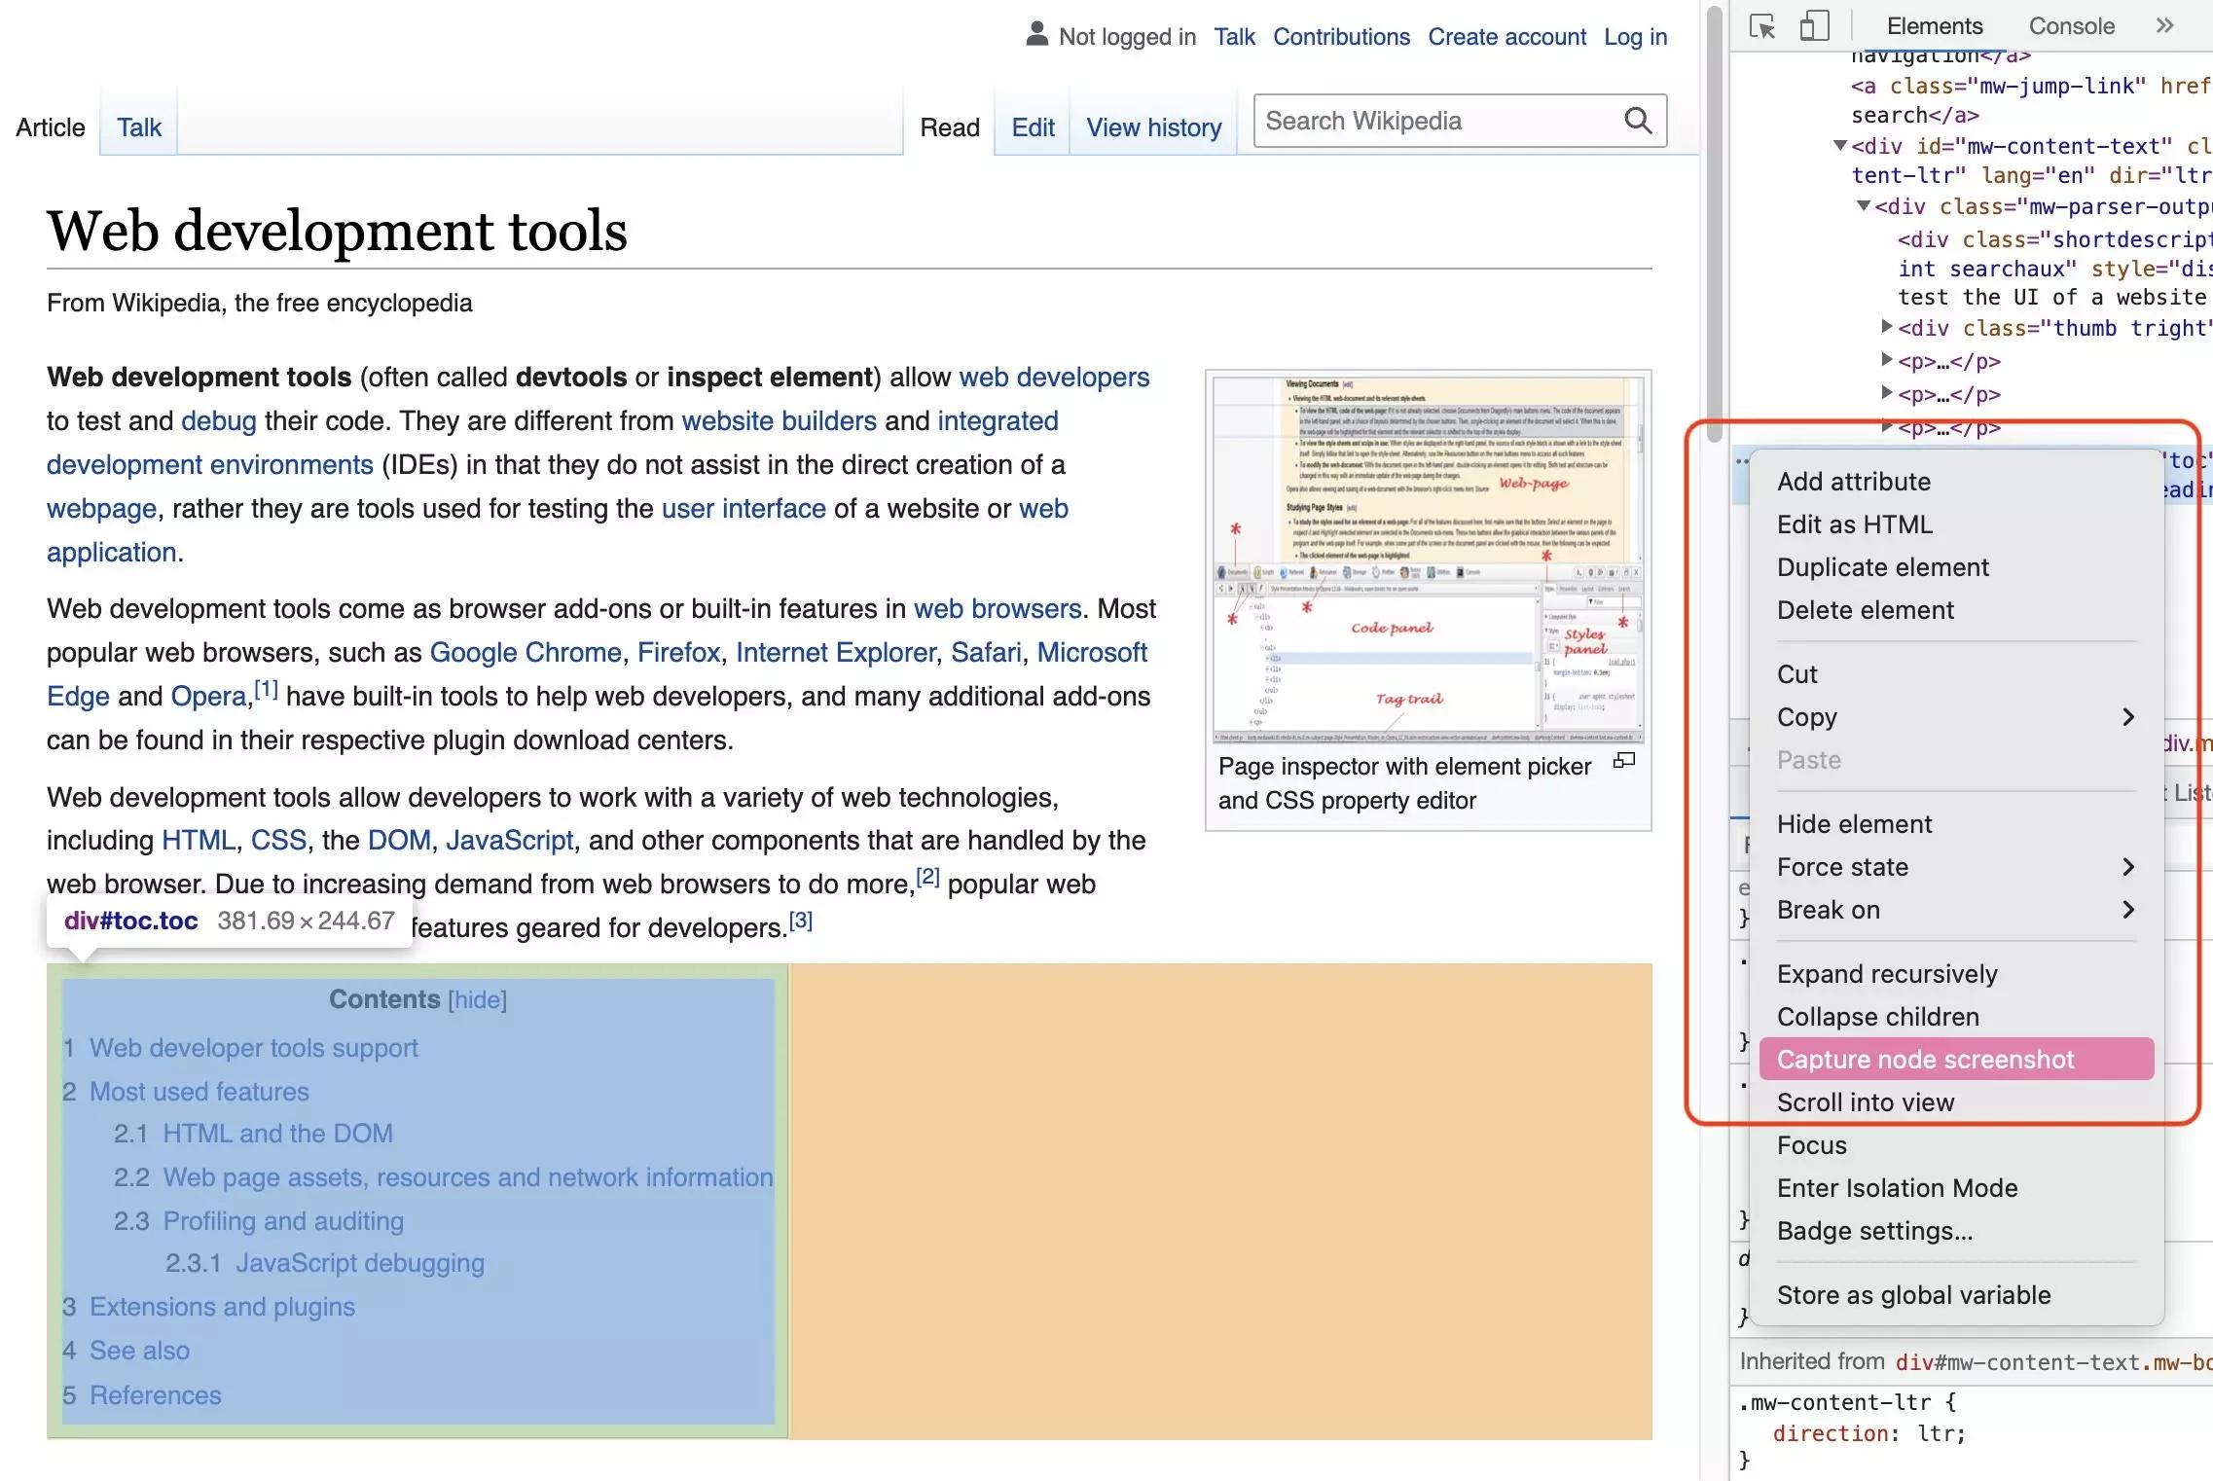Click the collapse HTML tree arrow
Screen dimensions: 2213x1481
coord(1839,145)
